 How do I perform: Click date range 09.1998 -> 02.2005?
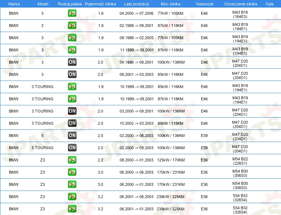[137, 38]
